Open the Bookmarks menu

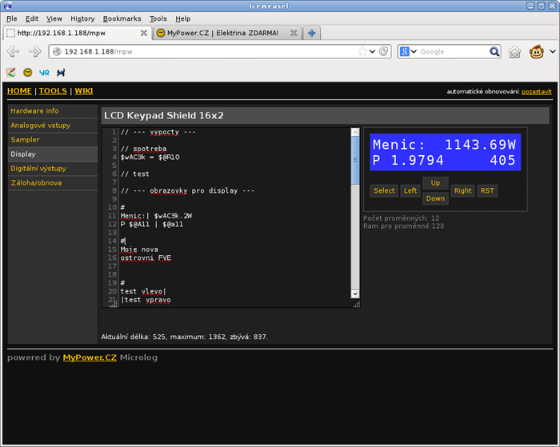pyautogui.click(x=122, y=18)
